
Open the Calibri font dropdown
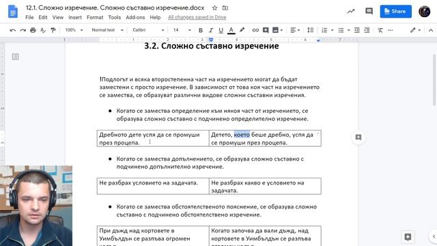pyautogui.click(x=148, y=30)
